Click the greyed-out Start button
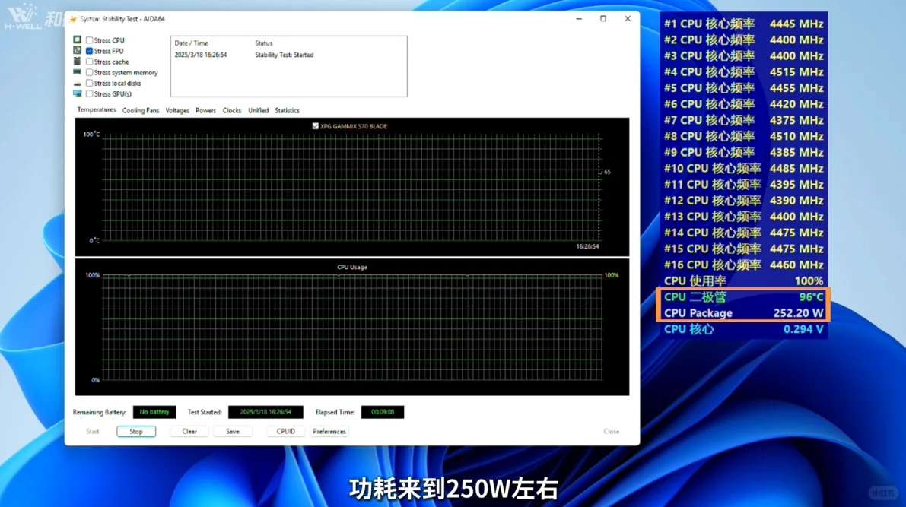This screenshot has width=906, height=507. [93, 431]
